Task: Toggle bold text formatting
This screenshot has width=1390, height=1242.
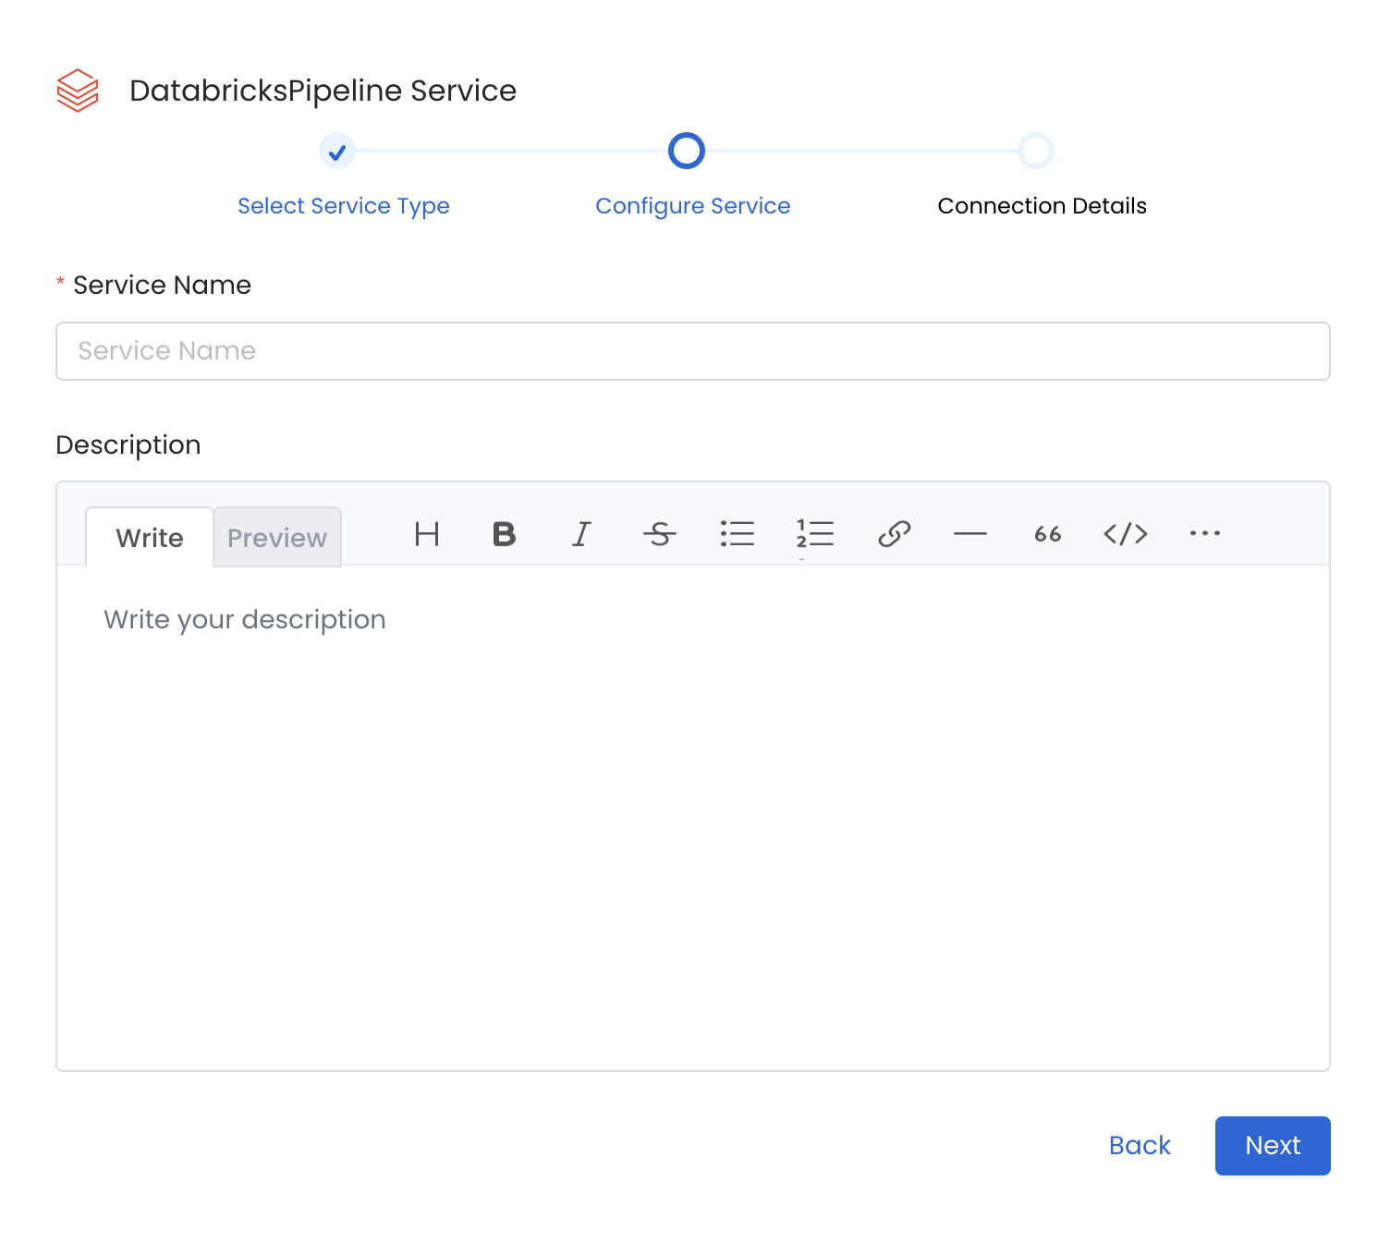Action: 504,534
